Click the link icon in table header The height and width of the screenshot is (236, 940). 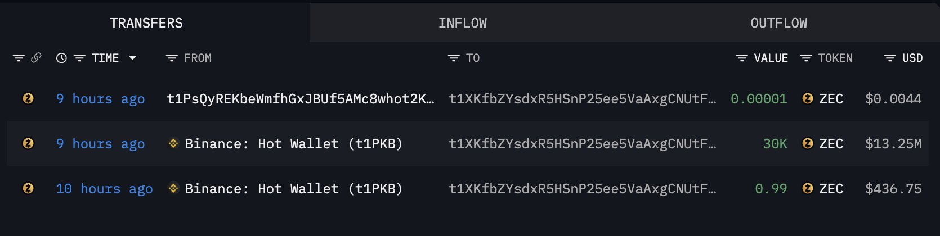click(x=36, y=58)
